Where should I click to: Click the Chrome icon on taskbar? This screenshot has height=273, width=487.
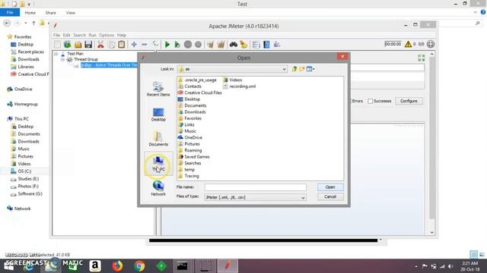point(139,266)
